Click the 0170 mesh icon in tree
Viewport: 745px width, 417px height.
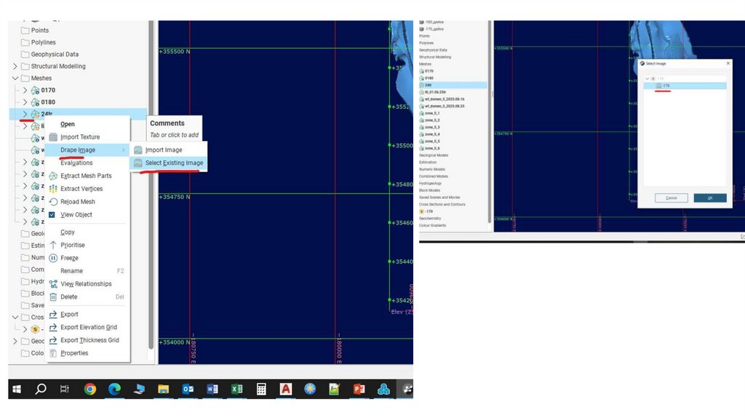point(35,90)
